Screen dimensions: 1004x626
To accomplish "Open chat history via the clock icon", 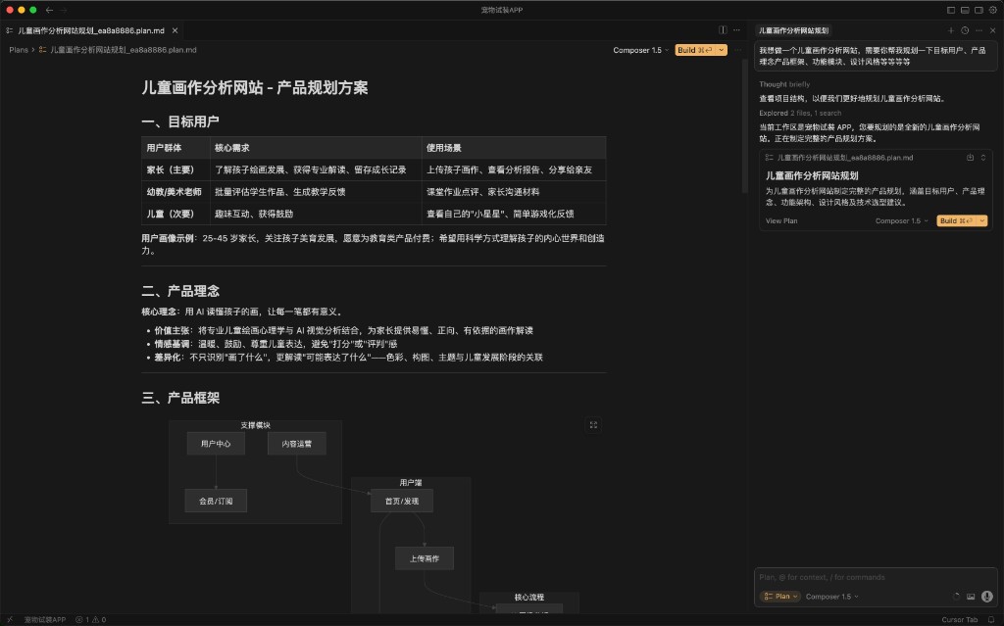I will (x=965, y=30).
